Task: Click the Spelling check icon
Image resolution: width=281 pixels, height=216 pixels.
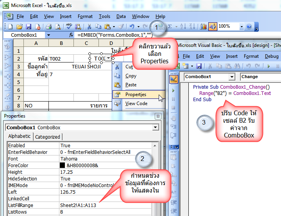Action: click(69, 27)
